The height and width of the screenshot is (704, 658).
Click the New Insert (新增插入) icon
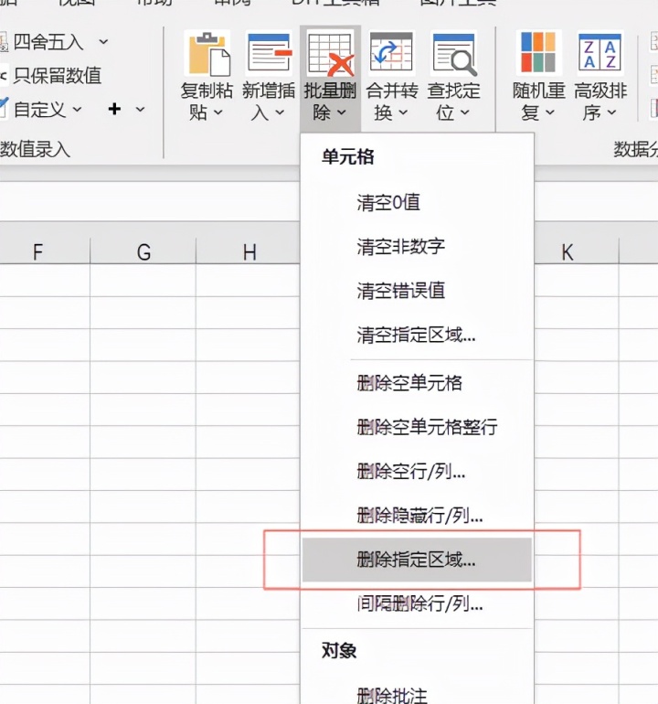coord(269,54)
